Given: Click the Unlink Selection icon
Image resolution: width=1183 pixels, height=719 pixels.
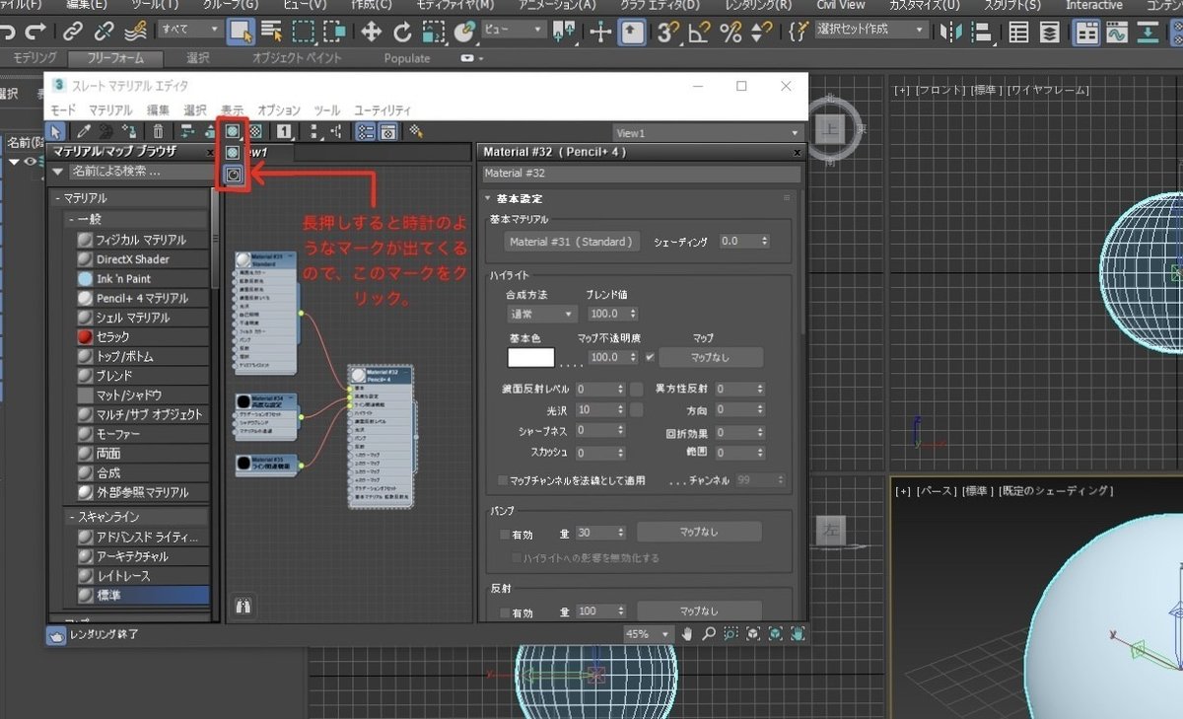Looking at the screenshot, I should click(104, 32).
